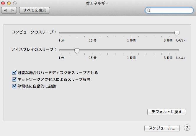Open help with the question mark button
Image resolution: width=196 pixels, height=136 pixels.
[187, 128]
